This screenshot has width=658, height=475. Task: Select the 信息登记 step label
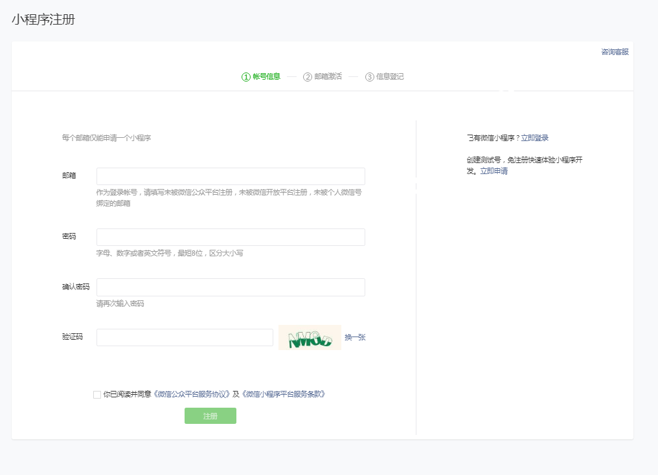pyautogui.click(x=390, y=77)
